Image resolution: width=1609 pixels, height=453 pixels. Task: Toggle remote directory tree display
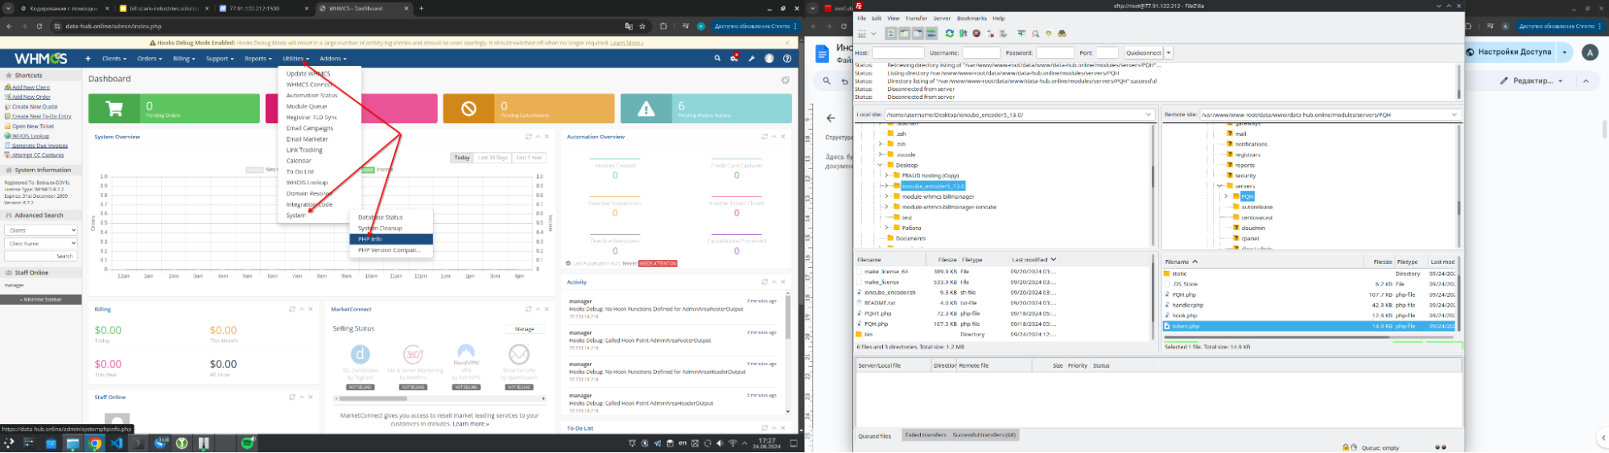pyautogui.click(x=918, y=34)
